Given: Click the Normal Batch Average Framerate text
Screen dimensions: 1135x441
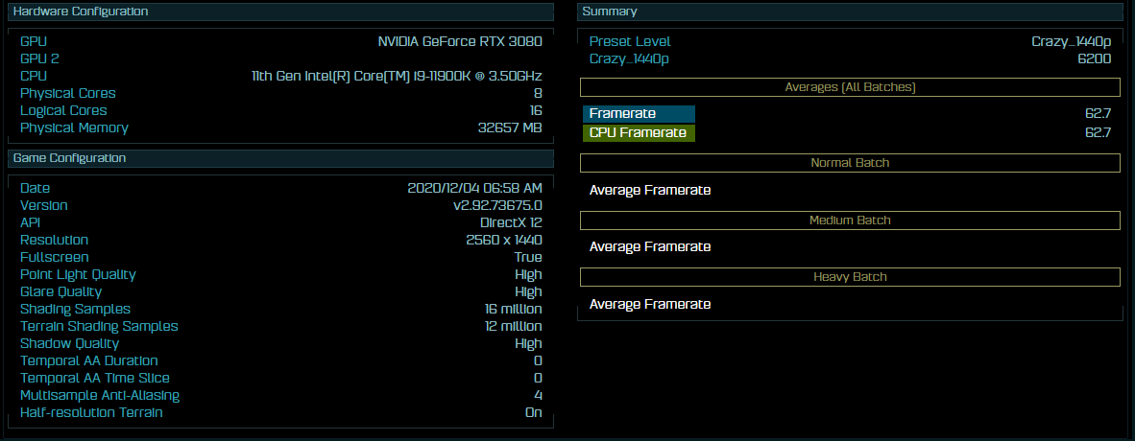Looking at the screenshot, I should click(650, 191).
